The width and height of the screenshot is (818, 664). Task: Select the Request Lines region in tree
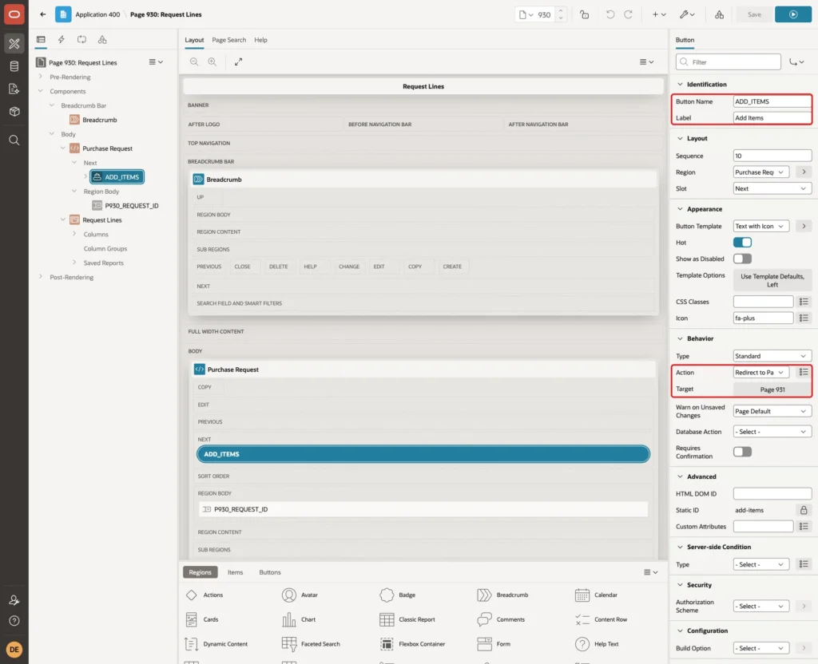tap(101, 220)
